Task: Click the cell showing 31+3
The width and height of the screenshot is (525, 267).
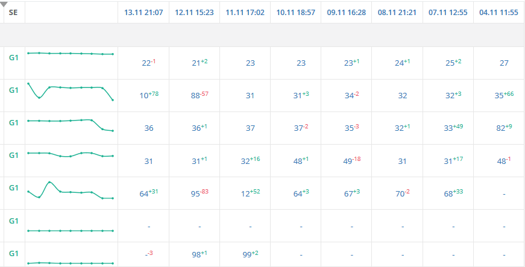Action: click(x=301, y=95)
